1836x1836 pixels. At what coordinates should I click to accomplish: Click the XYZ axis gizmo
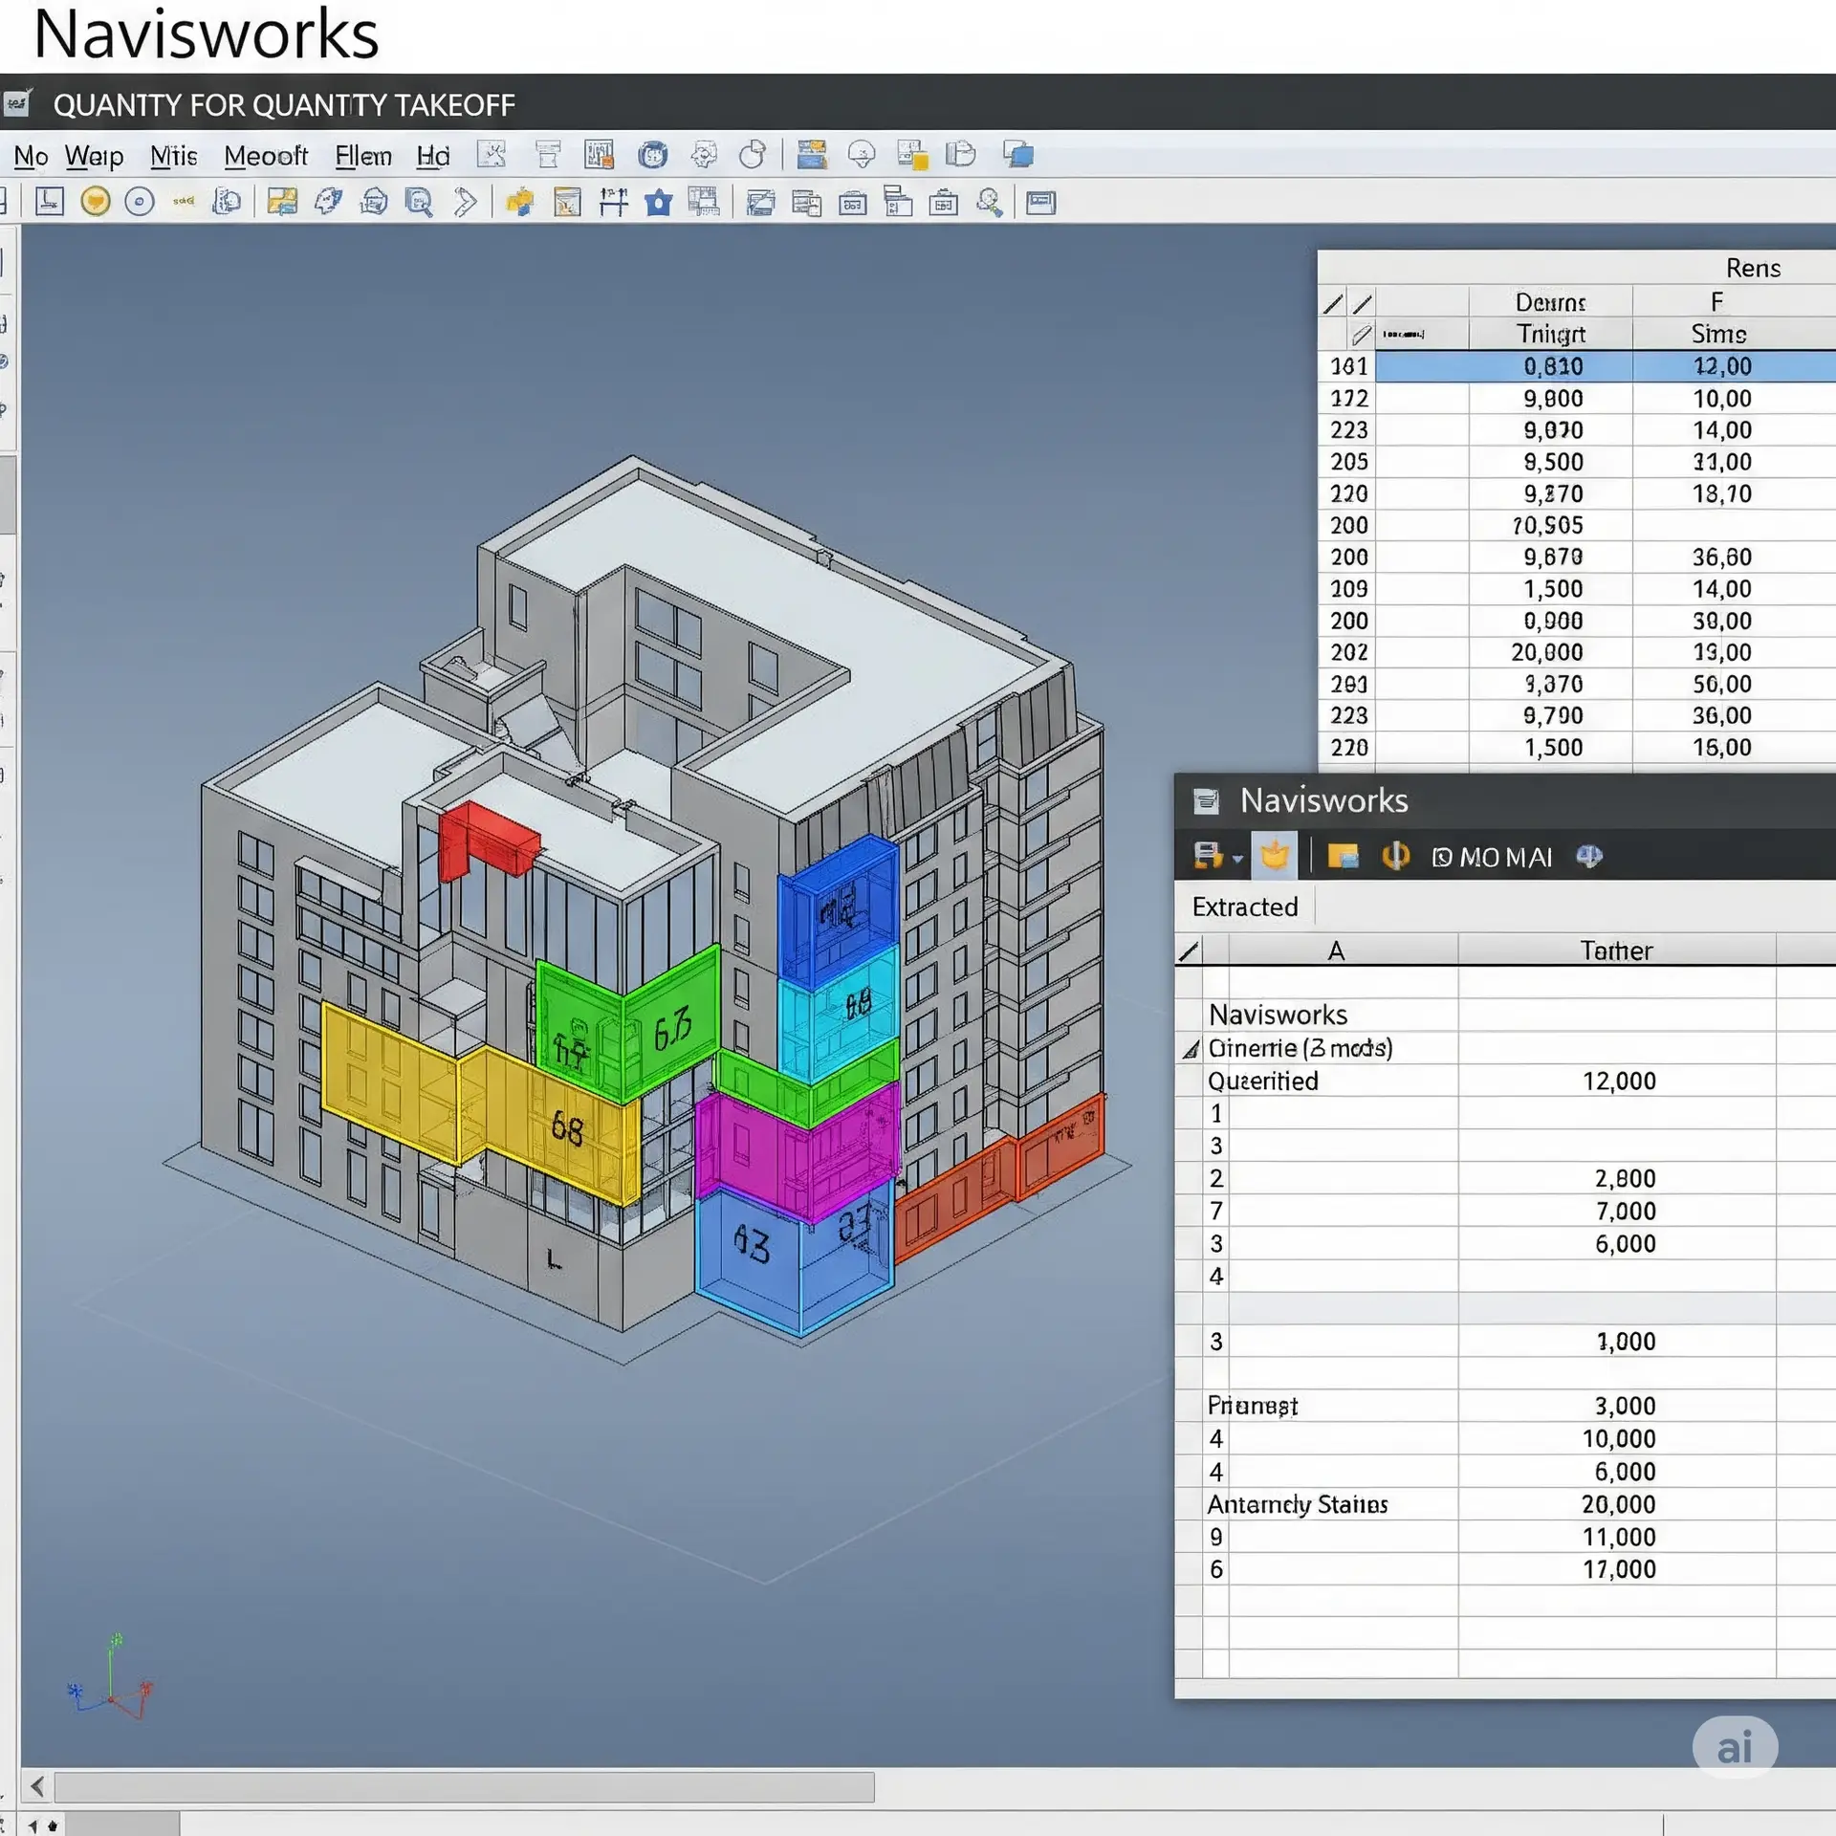pos(111,1678)
